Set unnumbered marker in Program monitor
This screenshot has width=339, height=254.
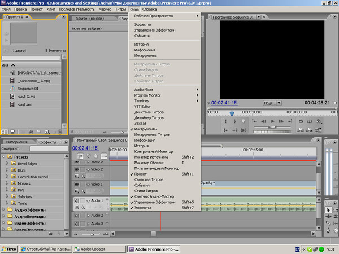click(244, 121)
